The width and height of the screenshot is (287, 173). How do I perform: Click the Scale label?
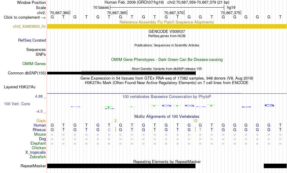tap(41, 8)
